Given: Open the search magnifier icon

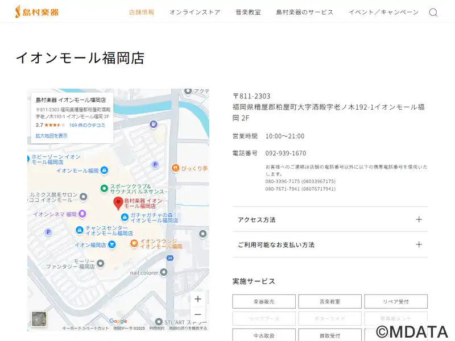Looking at the screenshot, I should click(433, 12).
